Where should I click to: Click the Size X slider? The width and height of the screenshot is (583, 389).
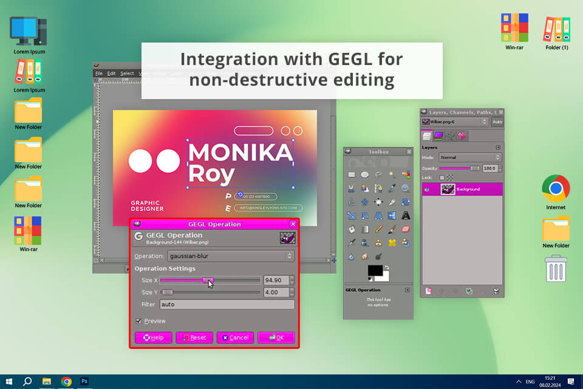(211, 280)
